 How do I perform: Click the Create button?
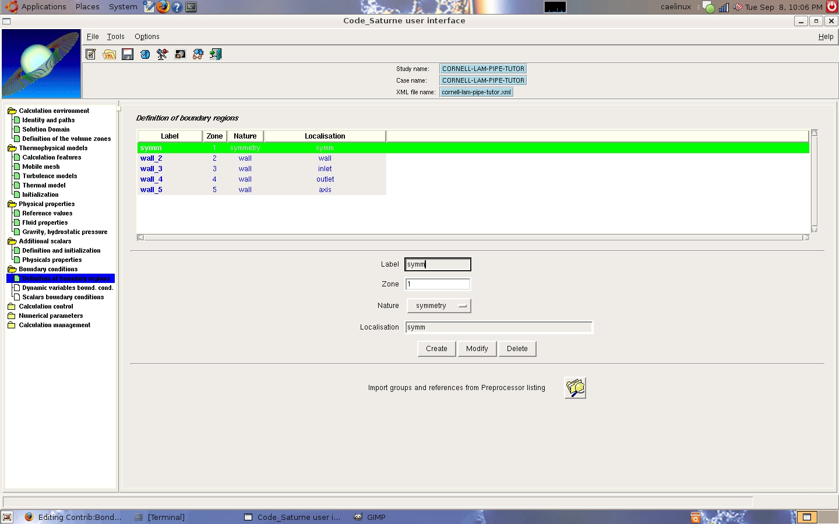coord(436,349)
